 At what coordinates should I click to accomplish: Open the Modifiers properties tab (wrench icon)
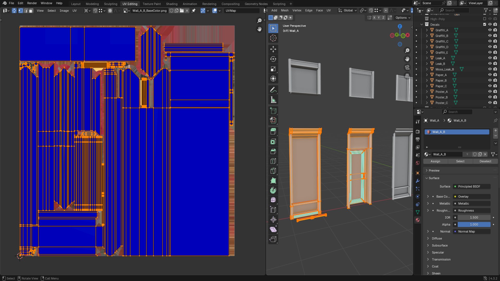click(x=418, y=181)
